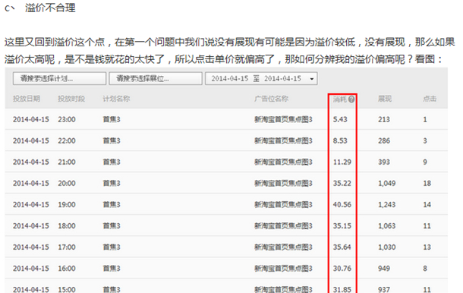Click the cost value 40.56
This screenshot has width=463, height=293.
point(342,204)
